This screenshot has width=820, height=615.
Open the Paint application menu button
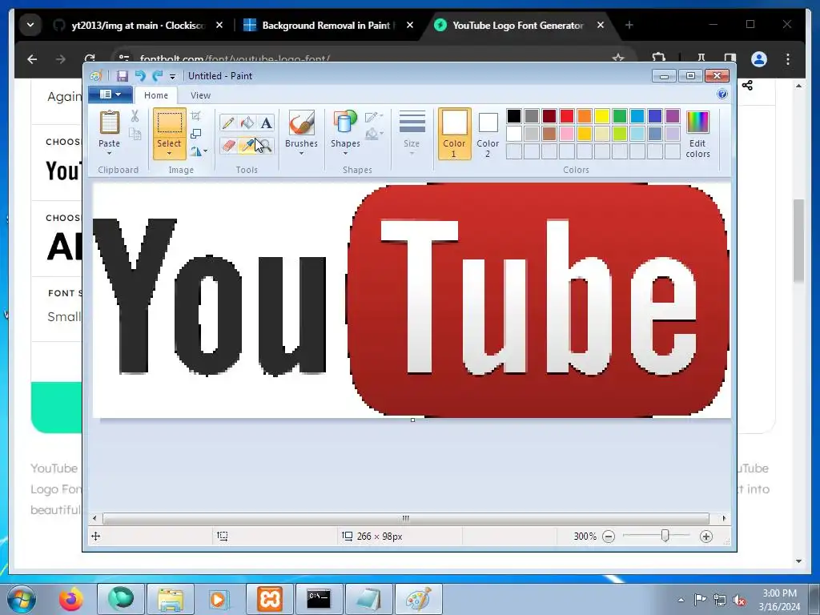click(x=110, y=94)
